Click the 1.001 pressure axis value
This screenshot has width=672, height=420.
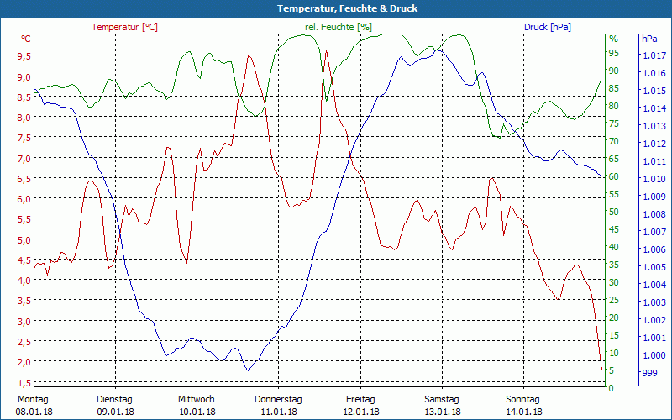[x=654, y=338]
